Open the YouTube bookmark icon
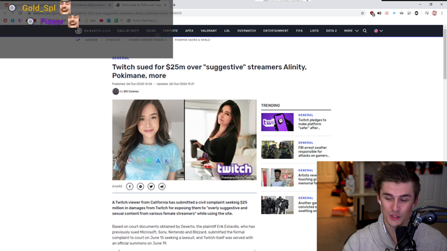The image size is (447, 251). (101, 20)
